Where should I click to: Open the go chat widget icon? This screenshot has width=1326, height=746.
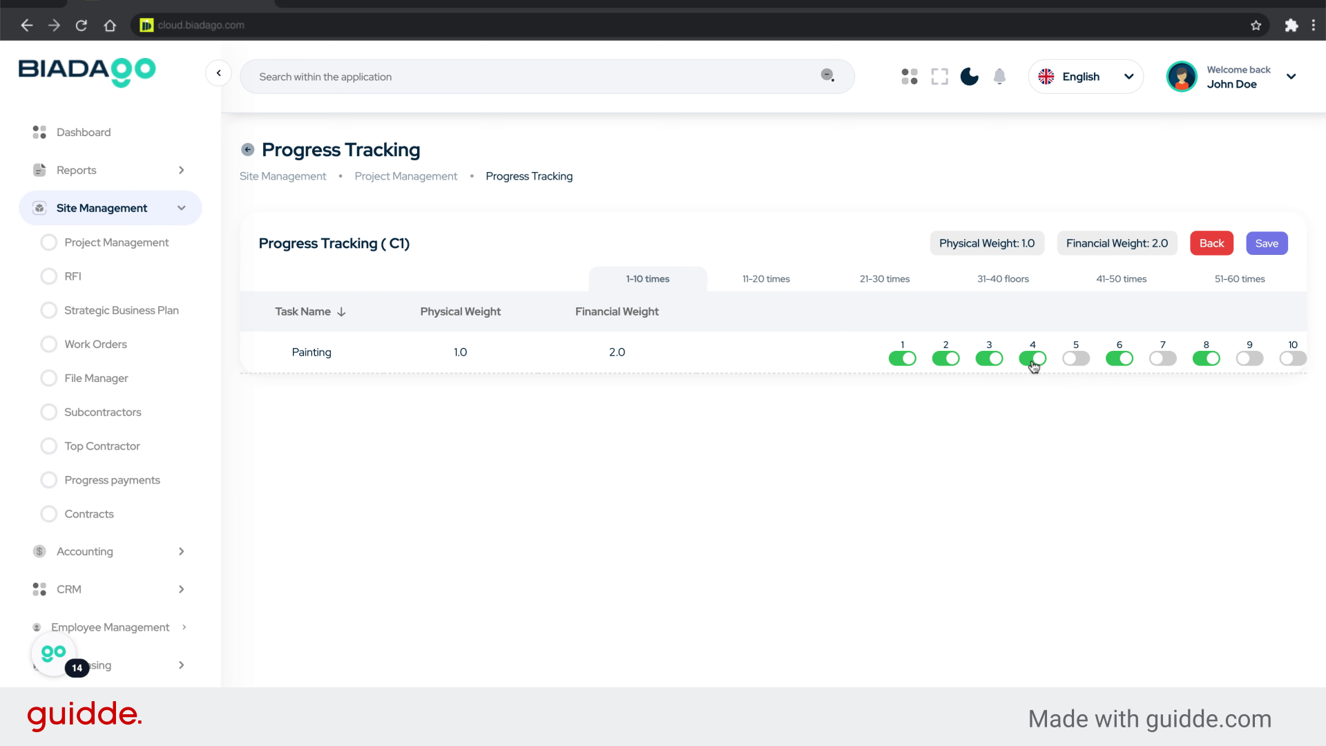point(54,653)
